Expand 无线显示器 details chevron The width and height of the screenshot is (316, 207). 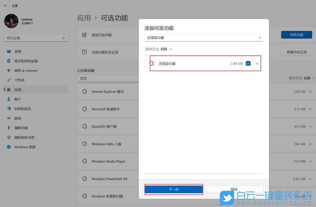(257, 64)
